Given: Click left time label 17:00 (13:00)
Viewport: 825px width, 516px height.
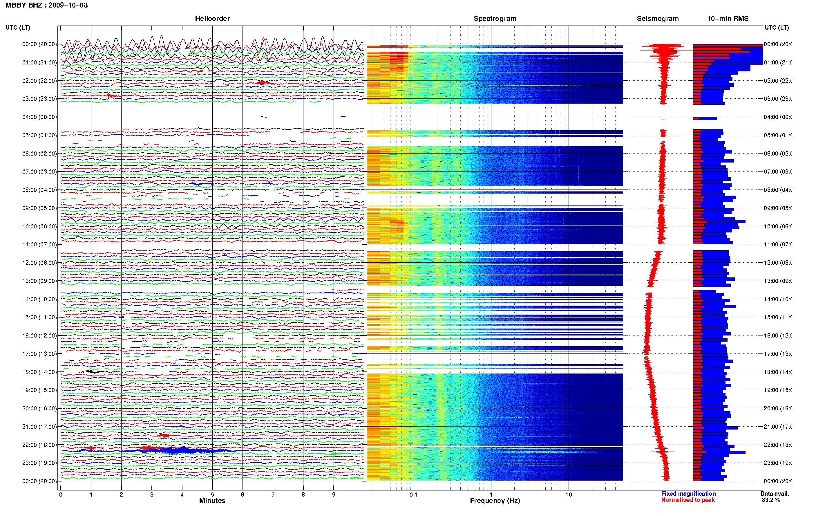Looking at the screenshot, I should (39, 353).
